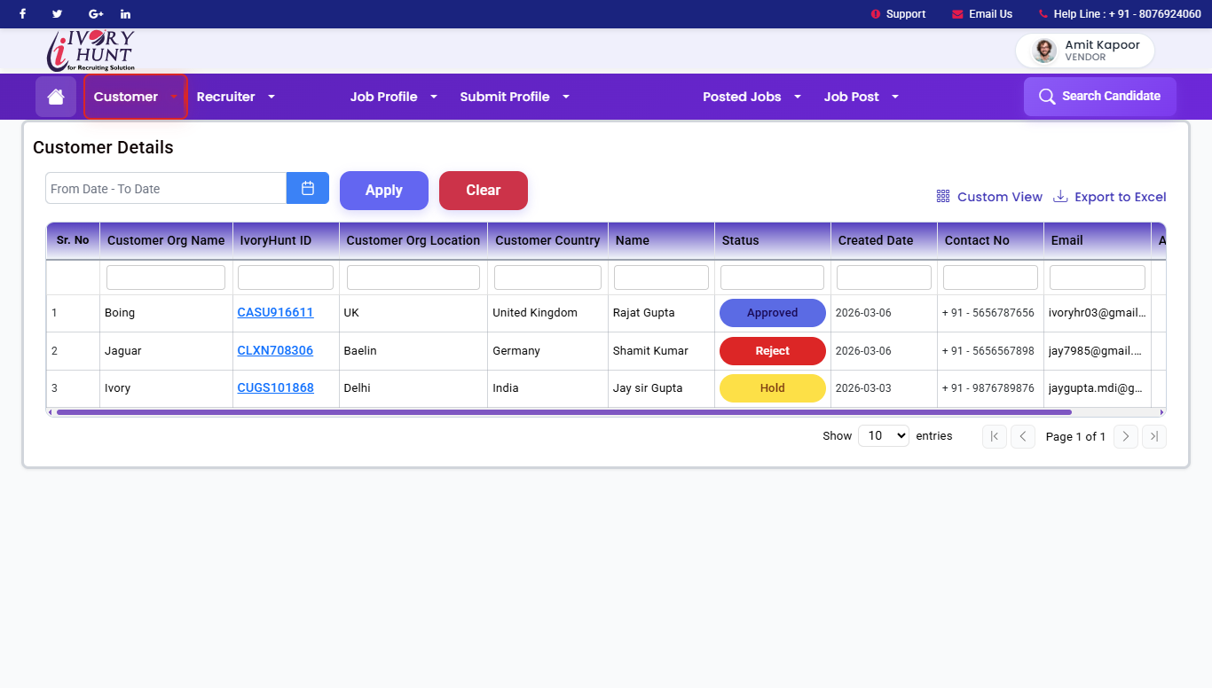Click the LinkedIn icon in top bar

click(125, 14)
